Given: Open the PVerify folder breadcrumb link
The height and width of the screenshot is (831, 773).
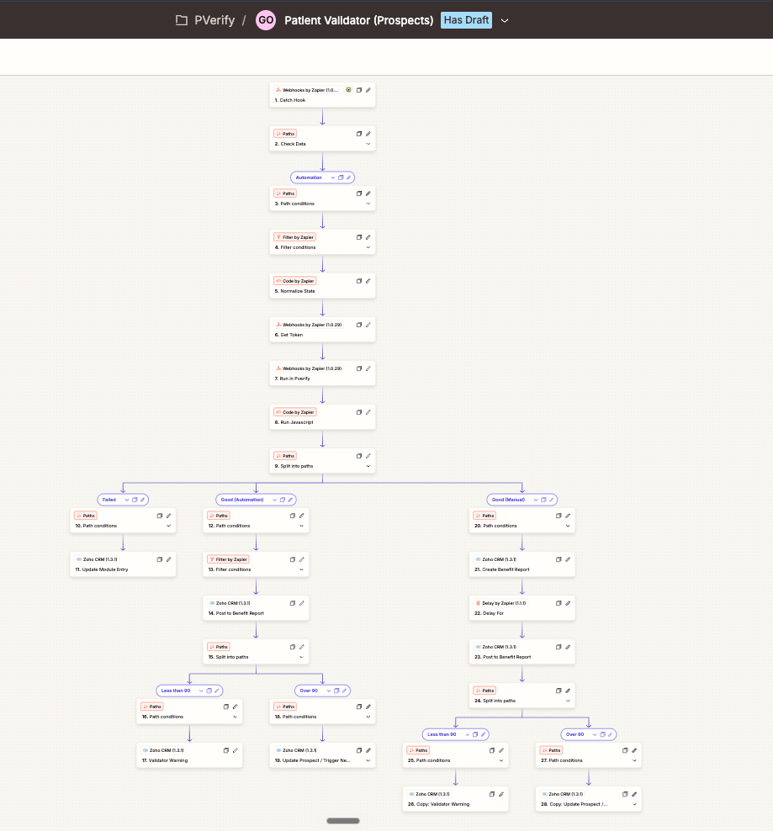Looking at the screenshot, I should tap(214, 20).
